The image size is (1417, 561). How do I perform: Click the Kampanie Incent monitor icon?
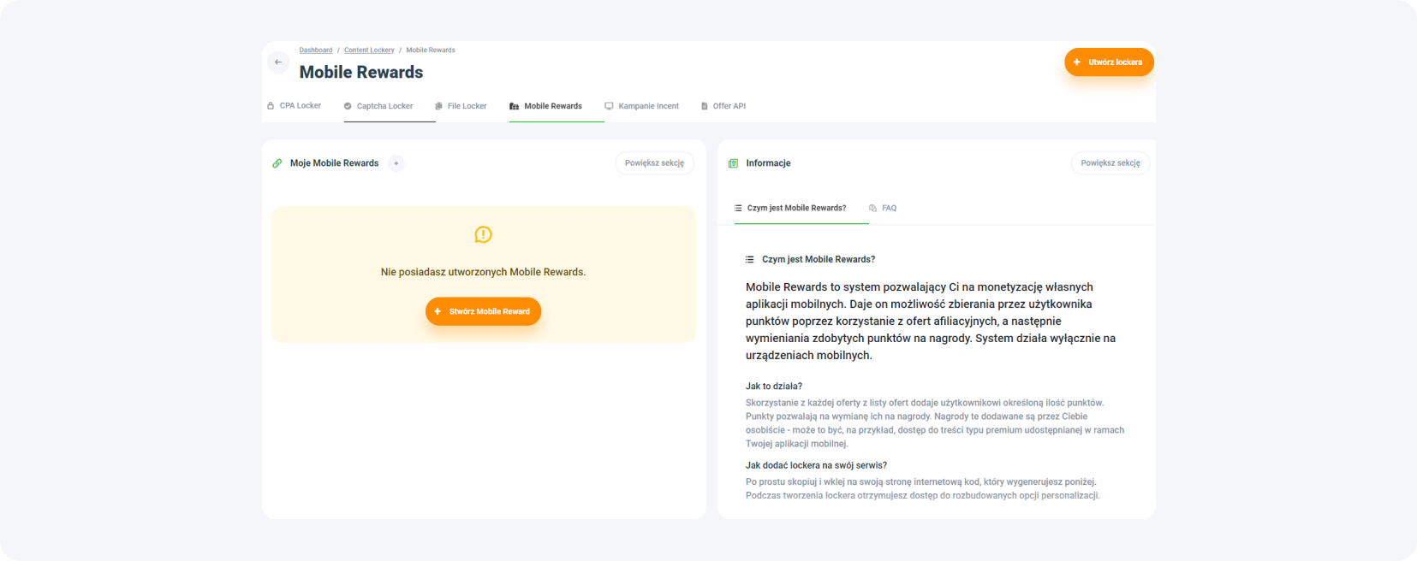(x=609, y=106)
